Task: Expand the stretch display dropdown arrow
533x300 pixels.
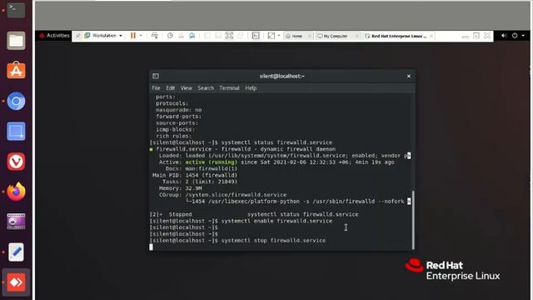Action: (279, 36)
